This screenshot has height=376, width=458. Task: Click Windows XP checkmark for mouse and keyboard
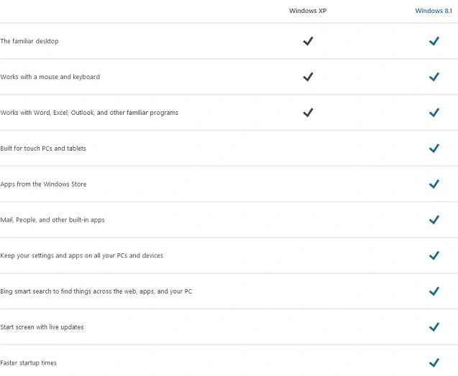tap(308, 77)
